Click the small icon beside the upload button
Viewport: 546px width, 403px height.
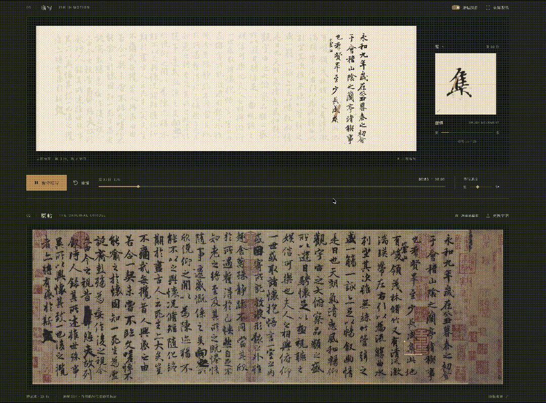click(457, 215)
